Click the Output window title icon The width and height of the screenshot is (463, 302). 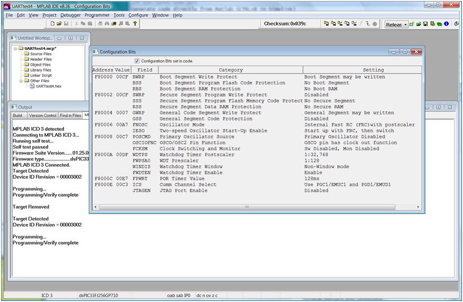click(14, 107)
